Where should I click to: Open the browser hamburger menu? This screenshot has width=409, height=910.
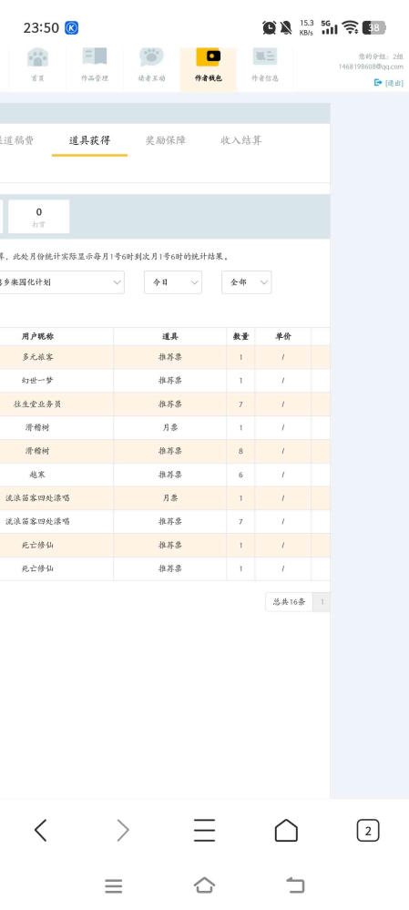pyautogui.click(x=204, y=831)
